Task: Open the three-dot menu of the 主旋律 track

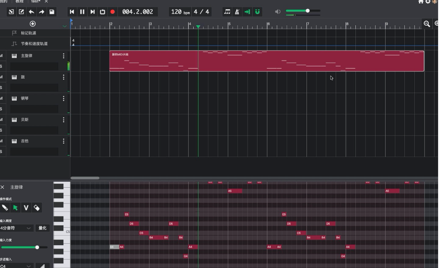Action: click(x=63, y=56)
